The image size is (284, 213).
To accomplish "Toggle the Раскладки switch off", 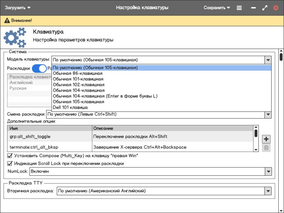I will pos(39,68).
